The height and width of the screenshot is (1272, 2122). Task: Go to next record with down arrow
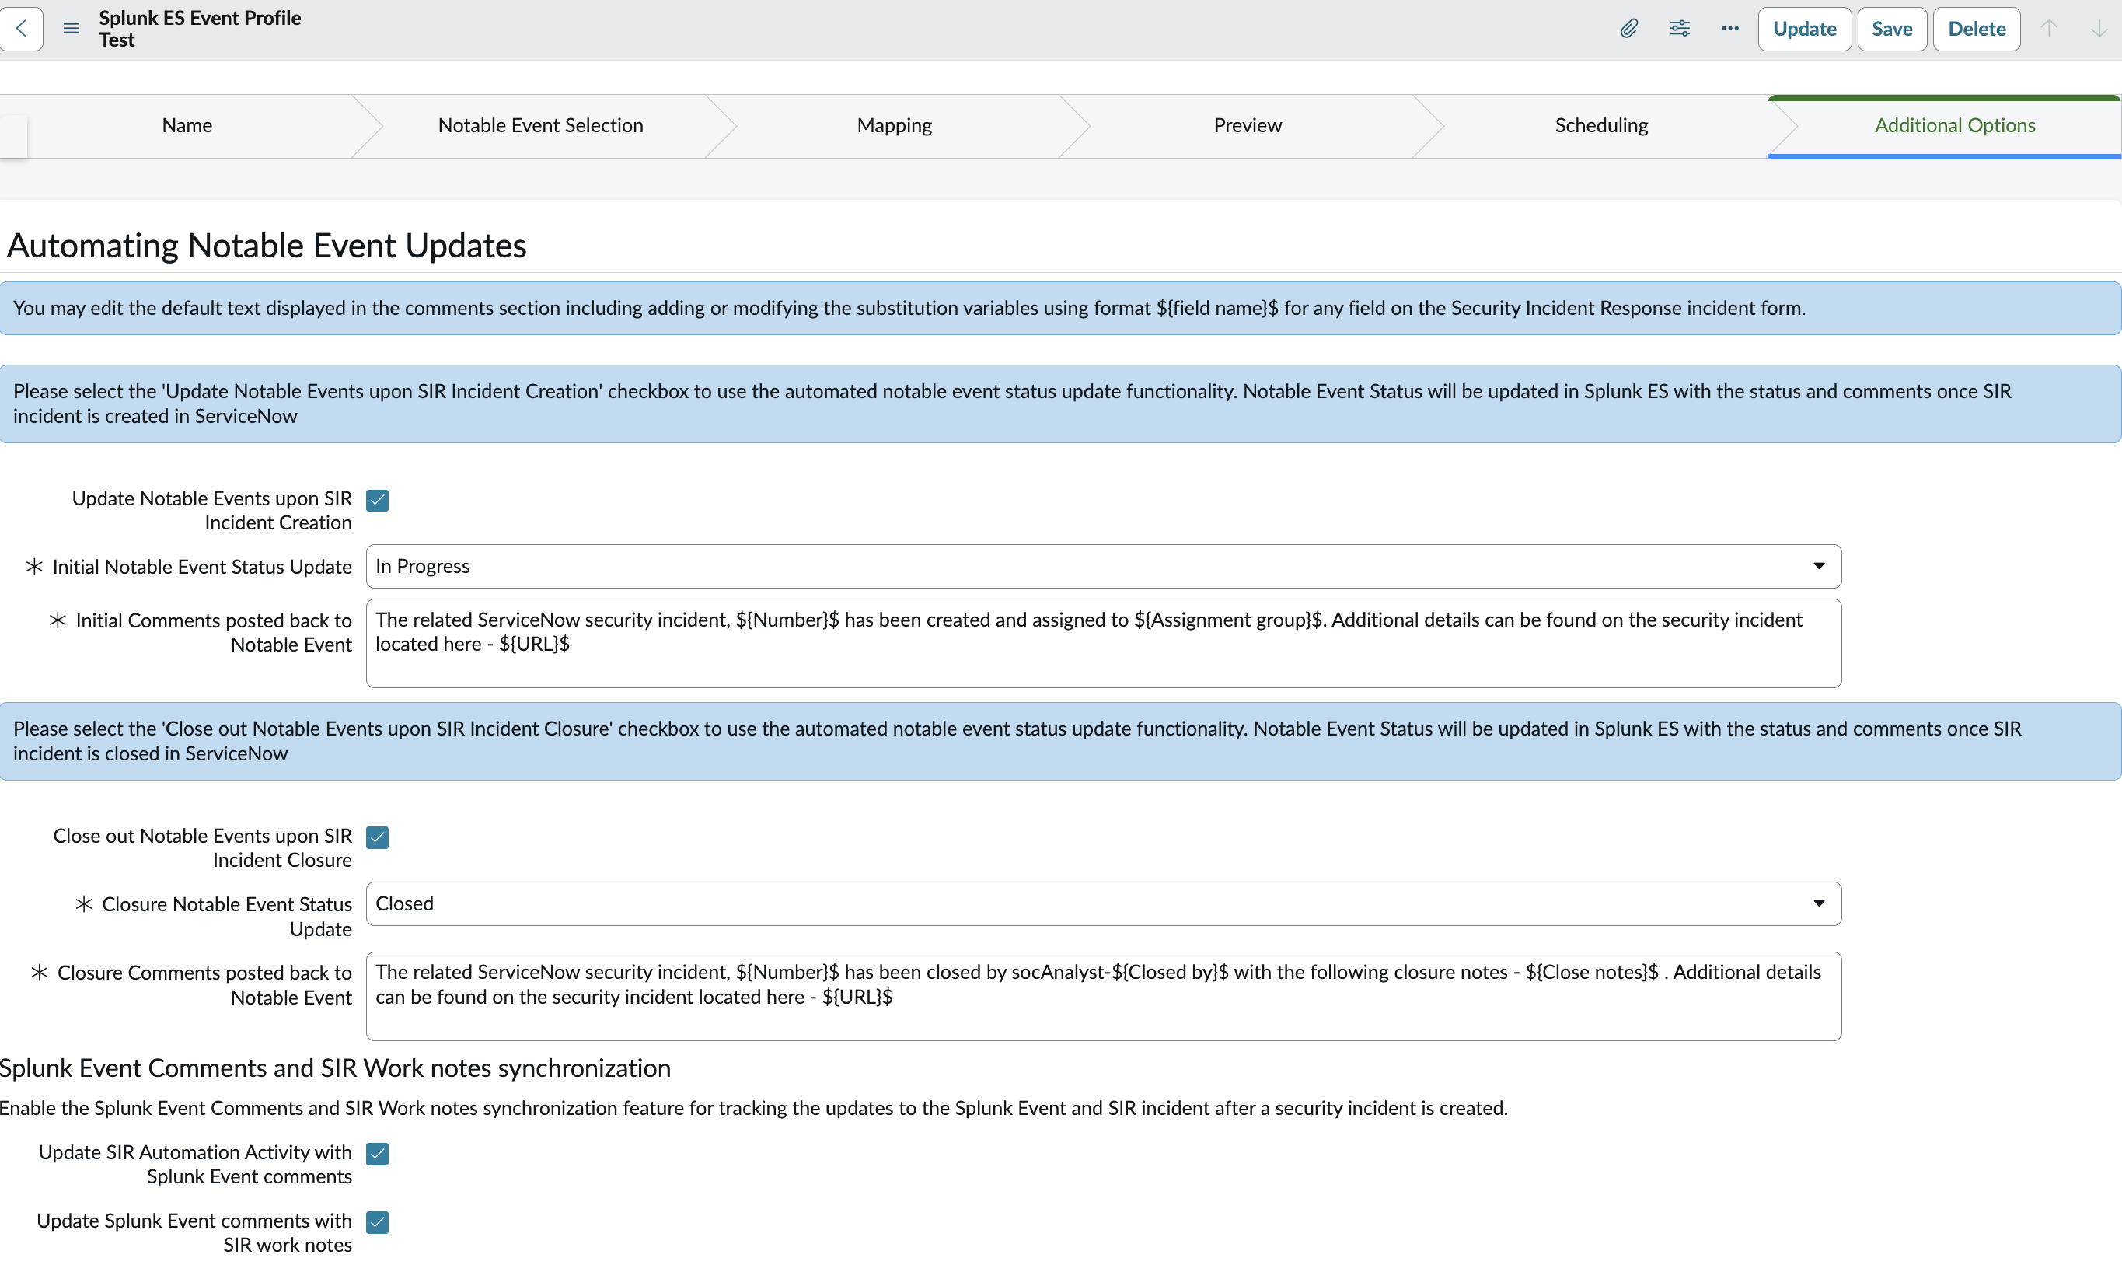coord(2099,28)
